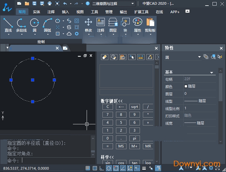This screenshot has width=226, height=172.
Task: Collapse the 数字键区 section
Action: 111,101
